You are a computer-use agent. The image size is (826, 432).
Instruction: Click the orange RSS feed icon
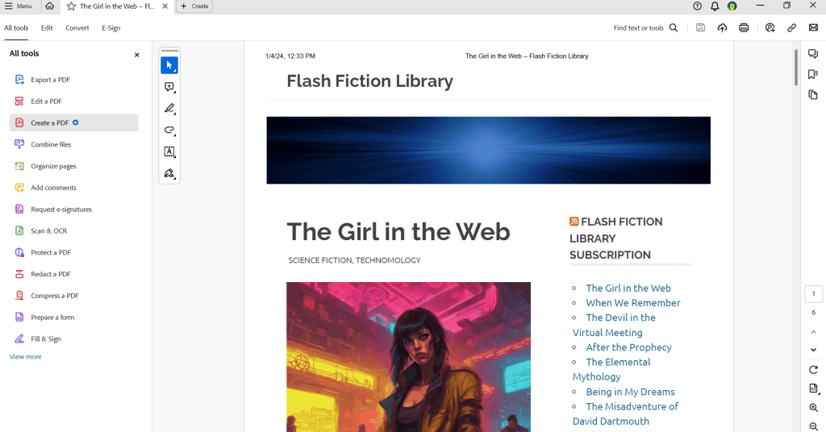click(574, 222)
